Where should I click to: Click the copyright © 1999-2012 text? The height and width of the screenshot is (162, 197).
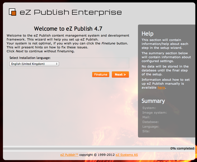click(x=97, y=155)
